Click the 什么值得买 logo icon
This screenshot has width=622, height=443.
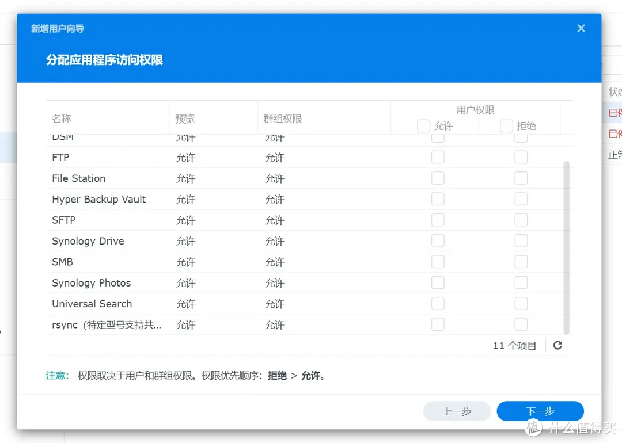coord(533,428)
